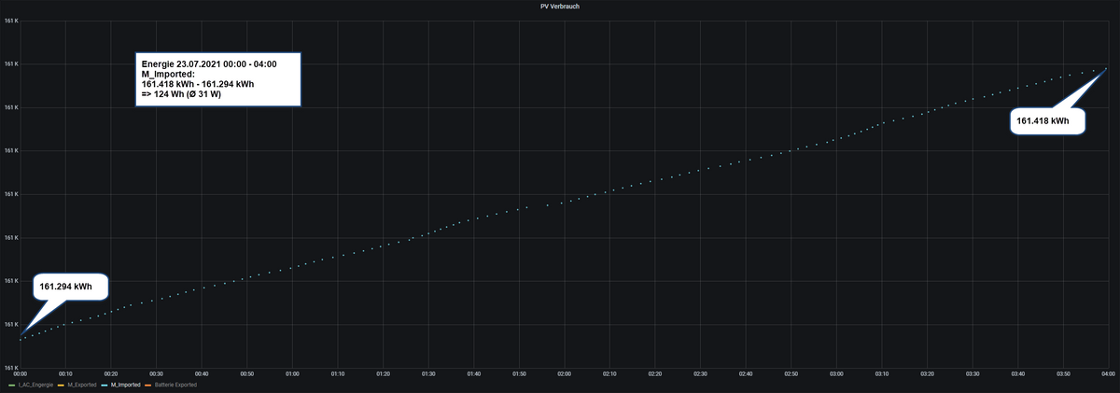Select the 03:50 time axis label
1120x393 pixels.
point(1062,373)
